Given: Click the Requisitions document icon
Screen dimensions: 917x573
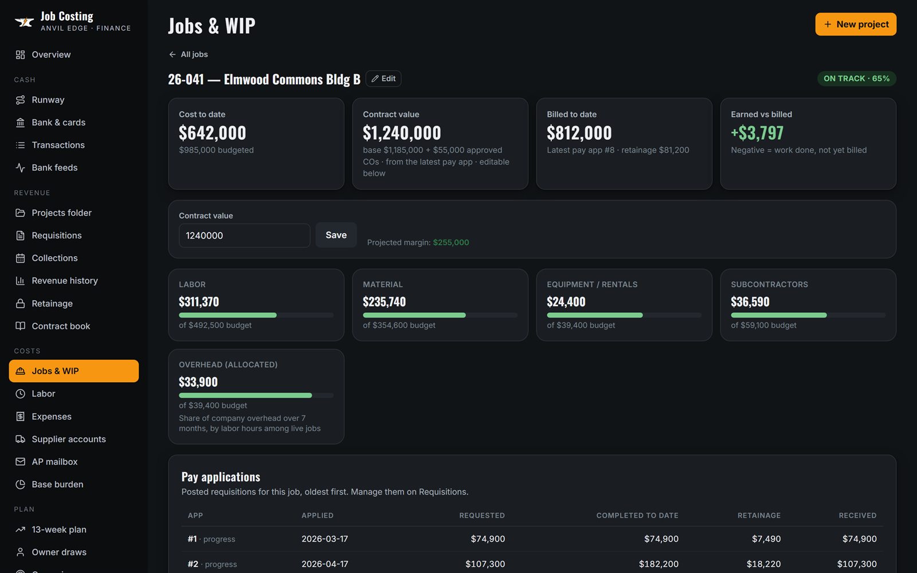Looking at the screenshot, I should (20, 236).
